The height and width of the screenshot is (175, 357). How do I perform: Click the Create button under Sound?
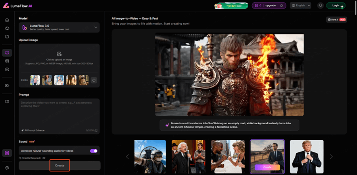coord(59,165)
